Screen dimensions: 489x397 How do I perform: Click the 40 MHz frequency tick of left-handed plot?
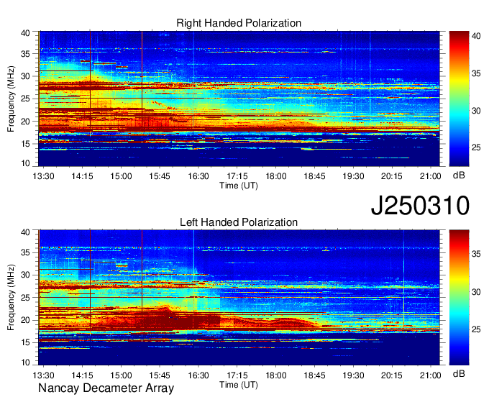pyautogui.click(x=25, y=232)
